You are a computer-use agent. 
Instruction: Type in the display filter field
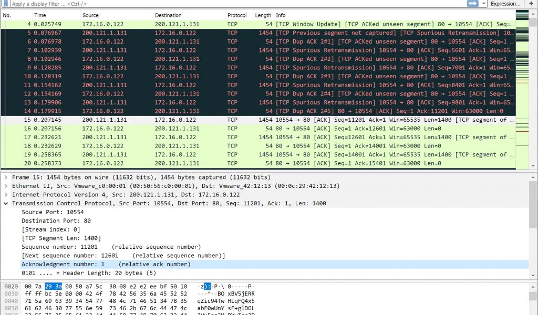click(210, 4)
